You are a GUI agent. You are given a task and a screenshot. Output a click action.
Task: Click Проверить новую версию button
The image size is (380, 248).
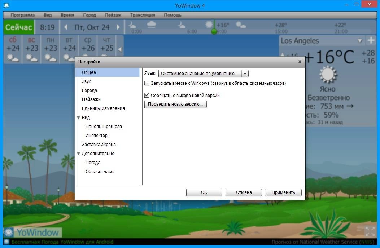[175, 104]
